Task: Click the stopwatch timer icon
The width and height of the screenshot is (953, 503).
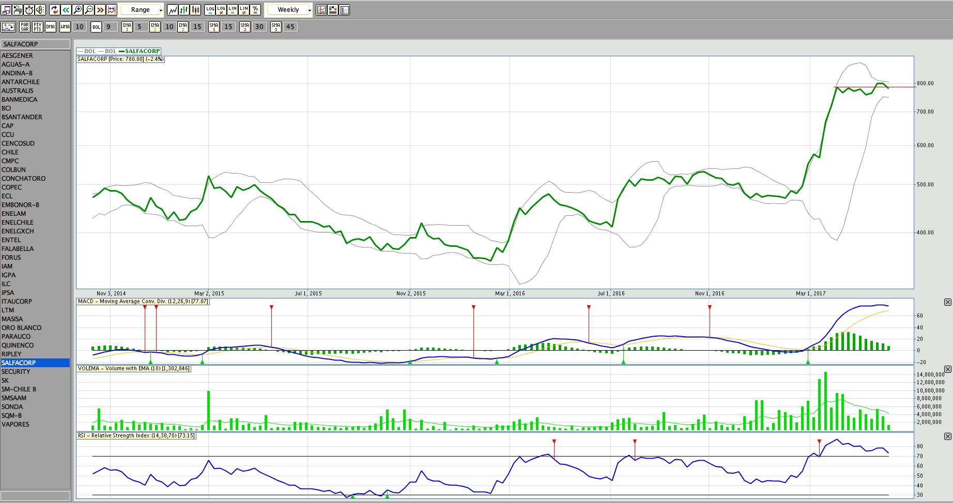Action: click(x=29, y=10)
